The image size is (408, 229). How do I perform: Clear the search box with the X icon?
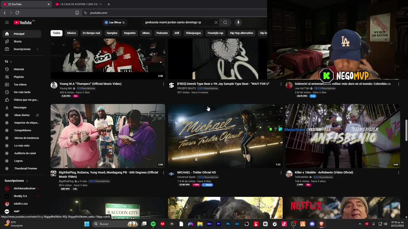click(216, 22)
